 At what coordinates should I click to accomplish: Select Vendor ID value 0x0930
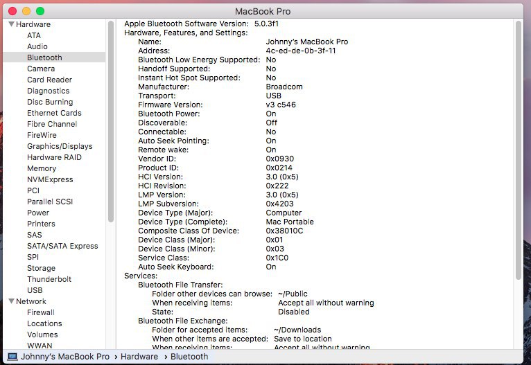coord(280,159)
